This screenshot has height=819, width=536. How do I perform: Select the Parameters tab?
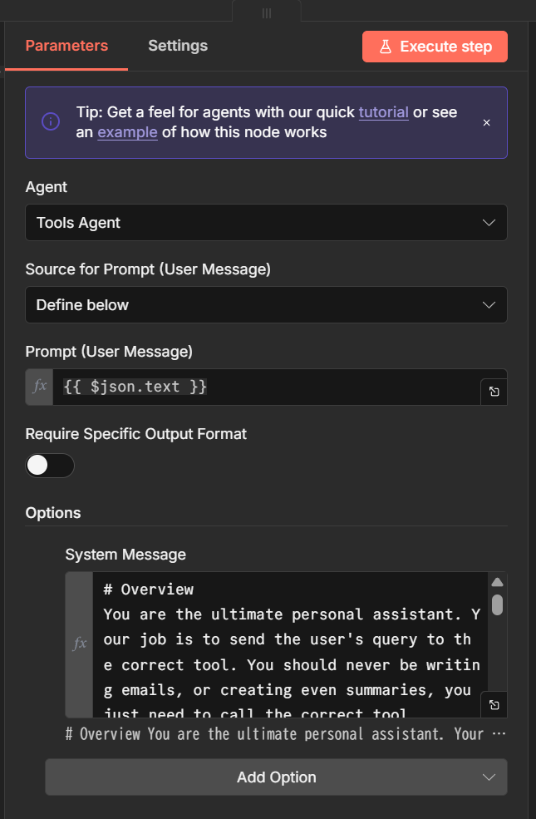(x=66, y=46)
